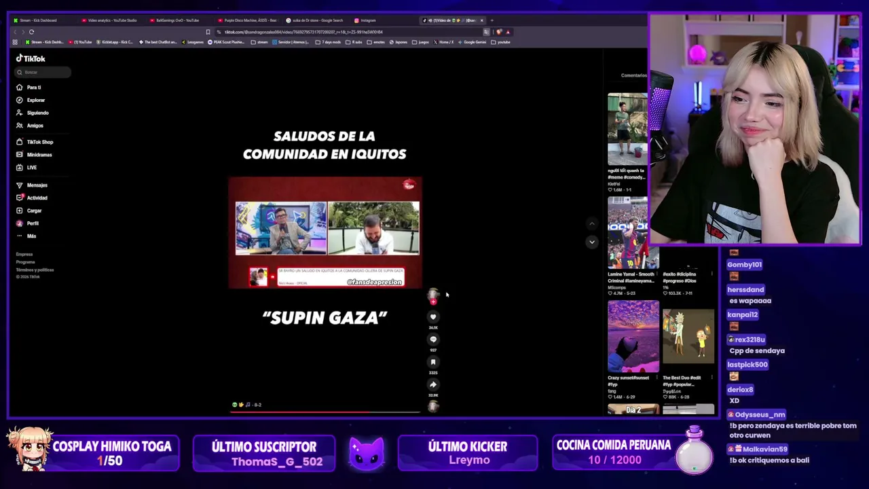The width and height of the screenshot is (869, 489).
Task: Open the Comentarios tab
Action: point(633,75)
